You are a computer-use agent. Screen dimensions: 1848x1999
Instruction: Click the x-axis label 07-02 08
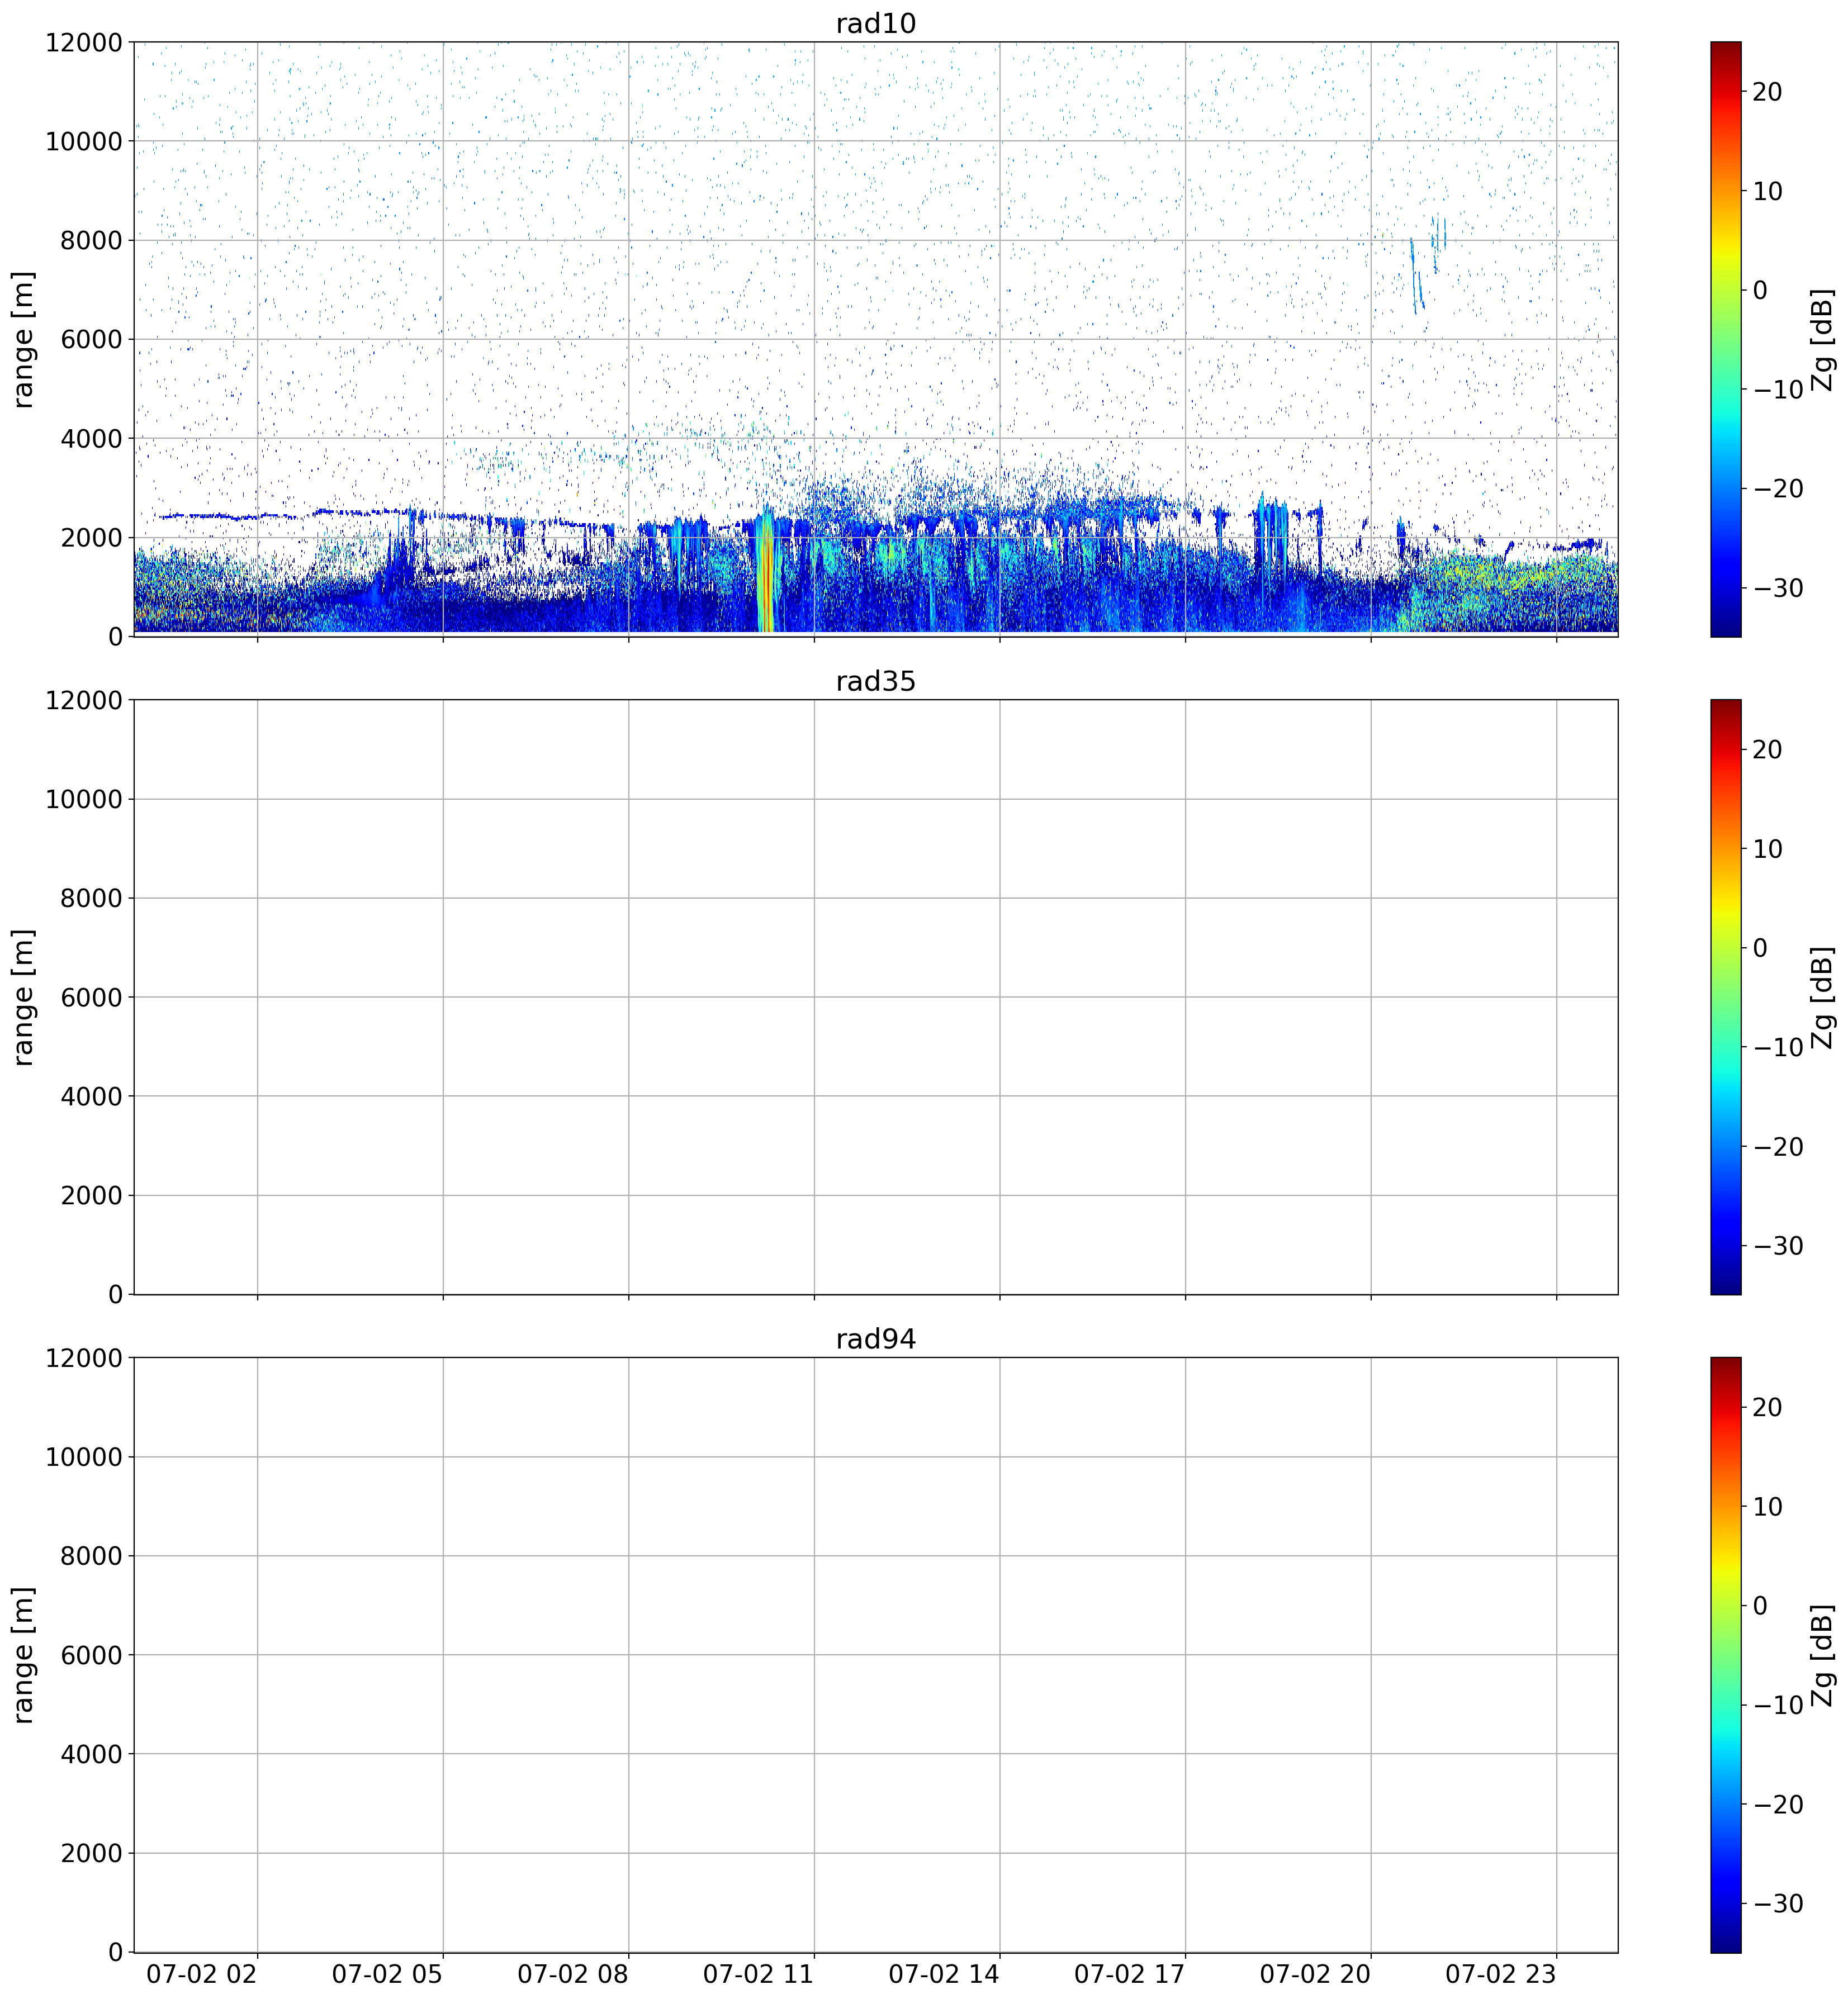click(x=573, y=1975)
